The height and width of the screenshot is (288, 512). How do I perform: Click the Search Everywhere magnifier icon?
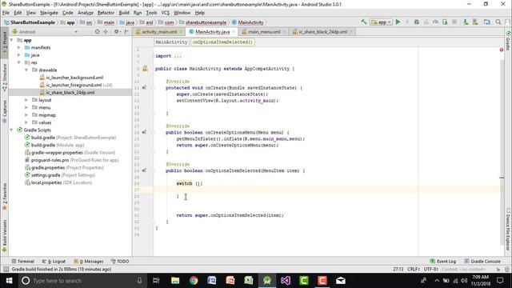(498, 22)
